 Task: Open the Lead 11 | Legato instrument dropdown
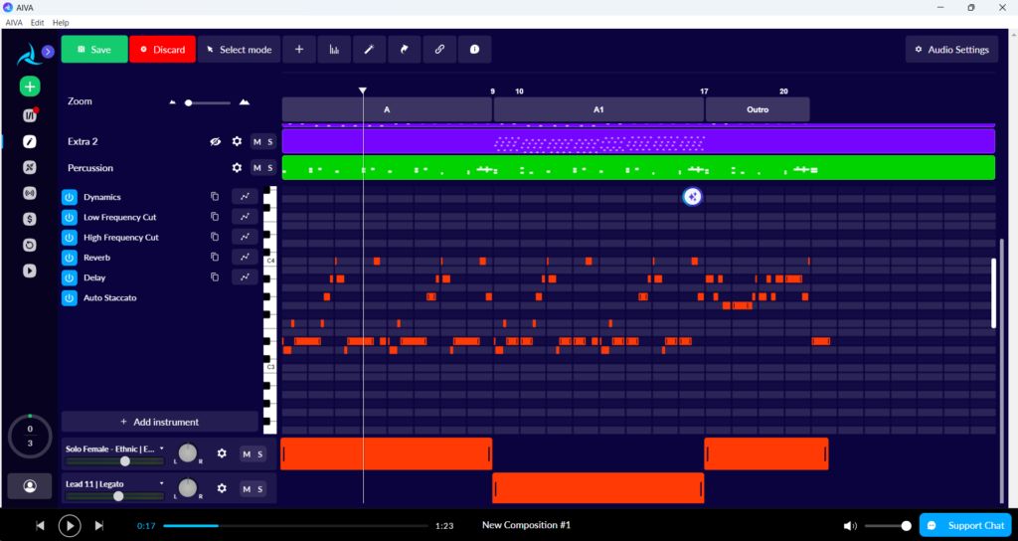pyautogui.click(x=162, y=484)
